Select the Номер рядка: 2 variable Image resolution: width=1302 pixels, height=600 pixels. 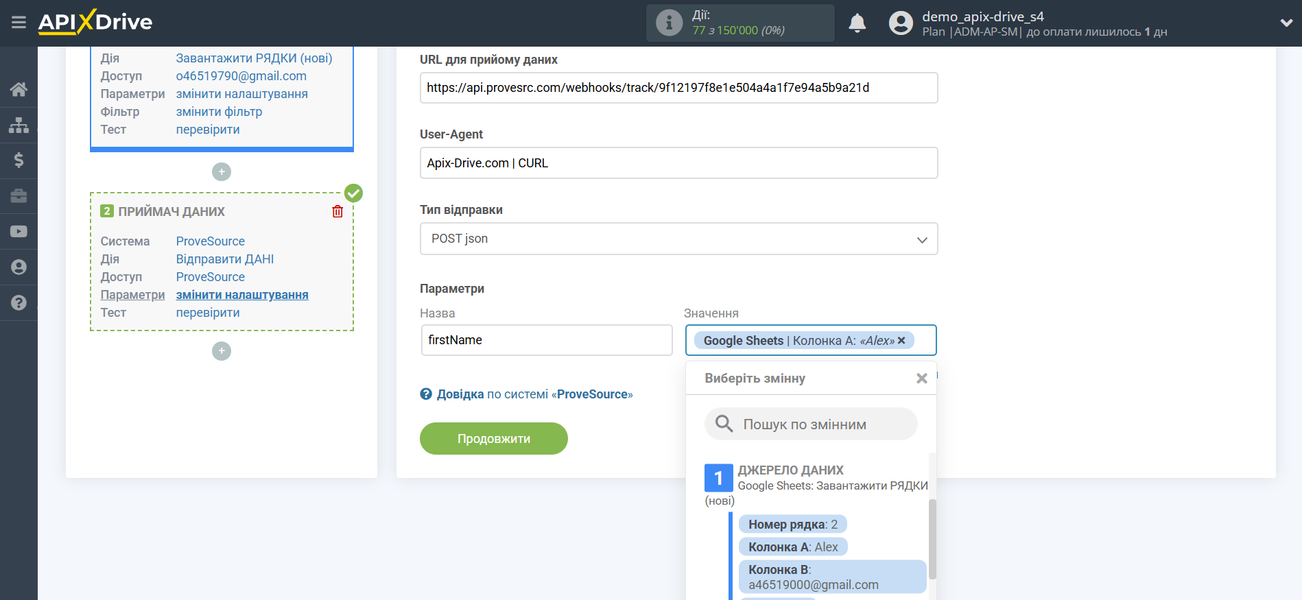point(793,525)
